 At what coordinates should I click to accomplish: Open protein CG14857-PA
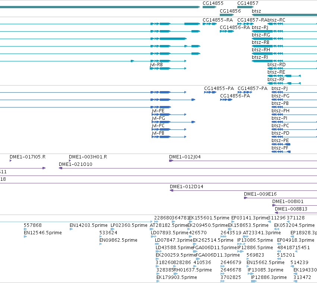[253, 89]
